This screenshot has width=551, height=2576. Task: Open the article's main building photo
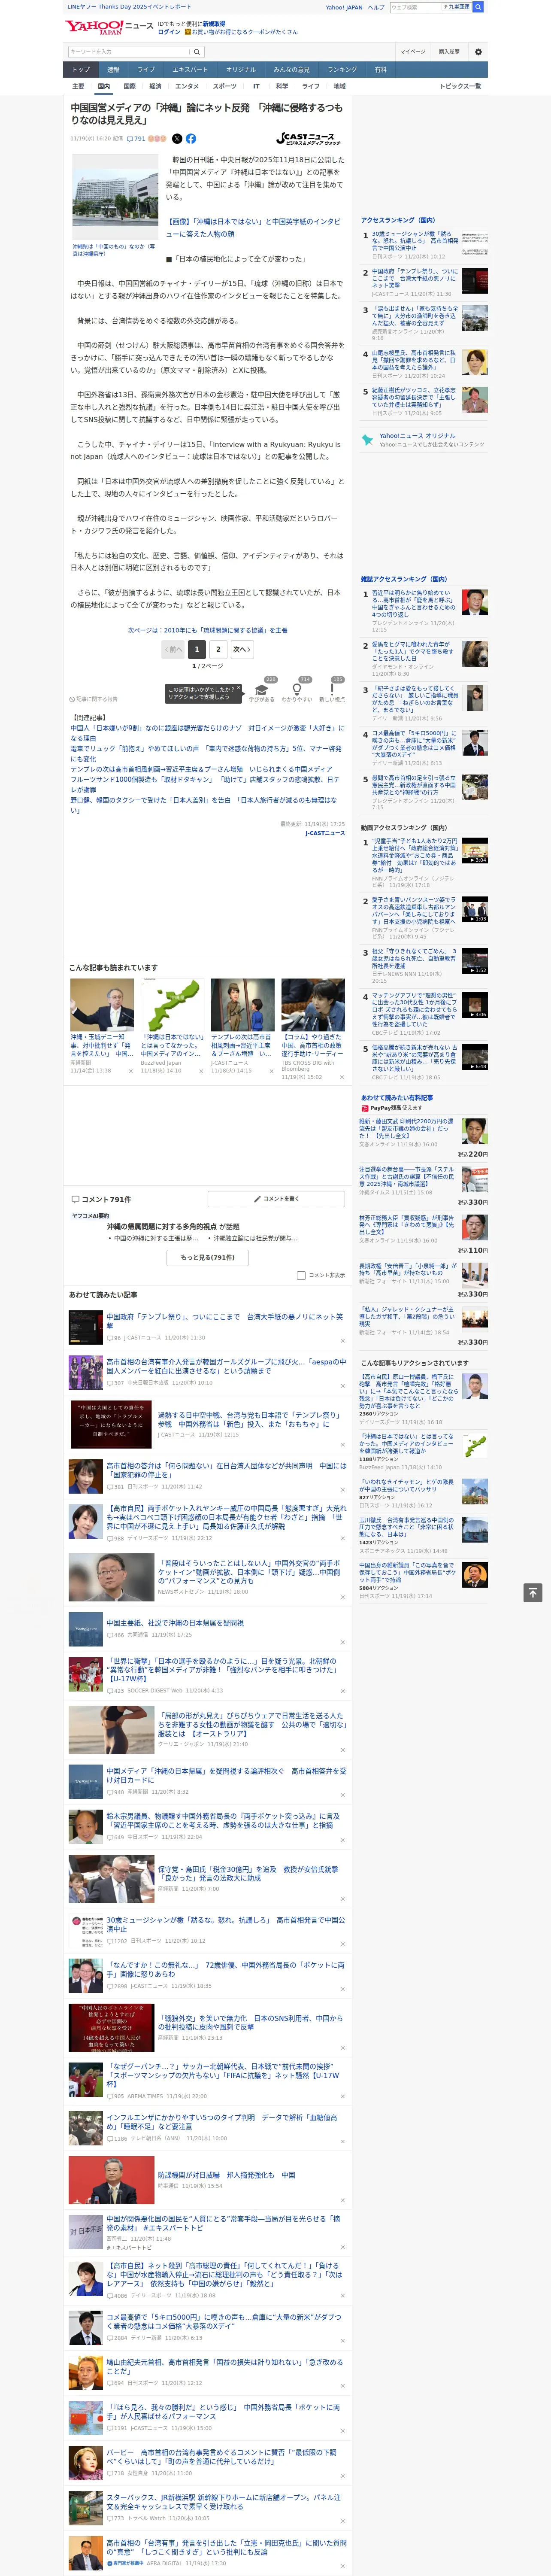point(115,197)
